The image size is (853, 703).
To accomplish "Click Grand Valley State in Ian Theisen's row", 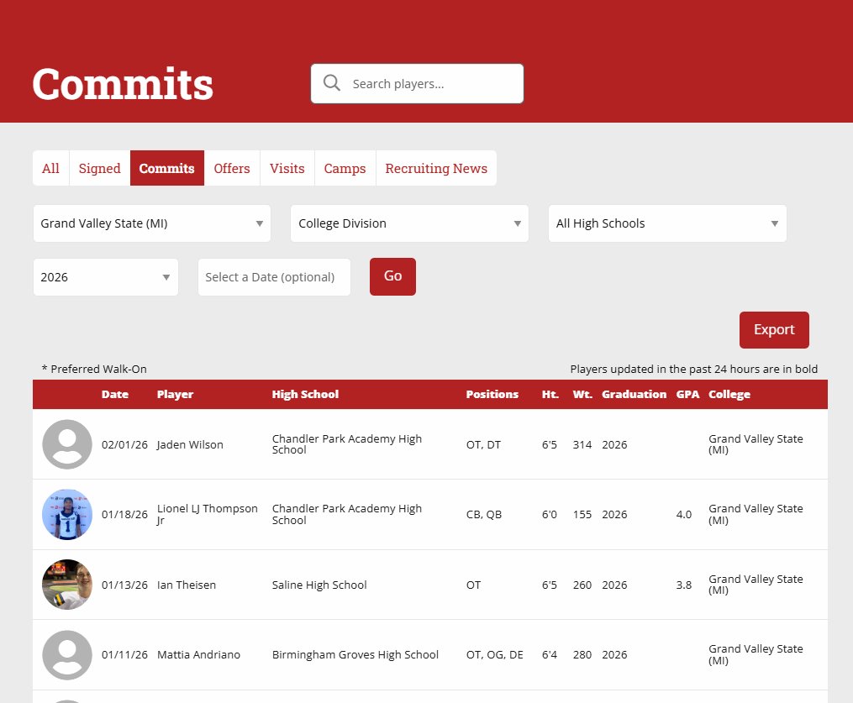I will pyautogui.click(x=756, y=585).
